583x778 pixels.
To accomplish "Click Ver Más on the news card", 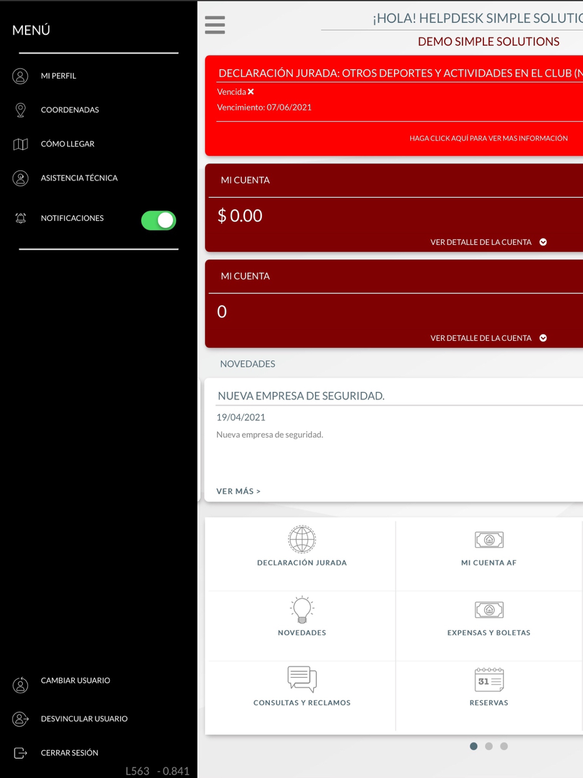I will [x=238, y=491].
